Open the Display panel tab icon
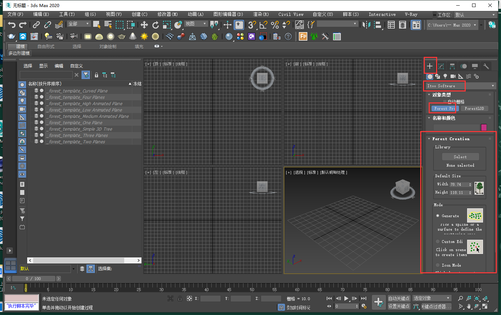This screenshot has height=315, width=501. pyautogui.click(x=475, y=66)
